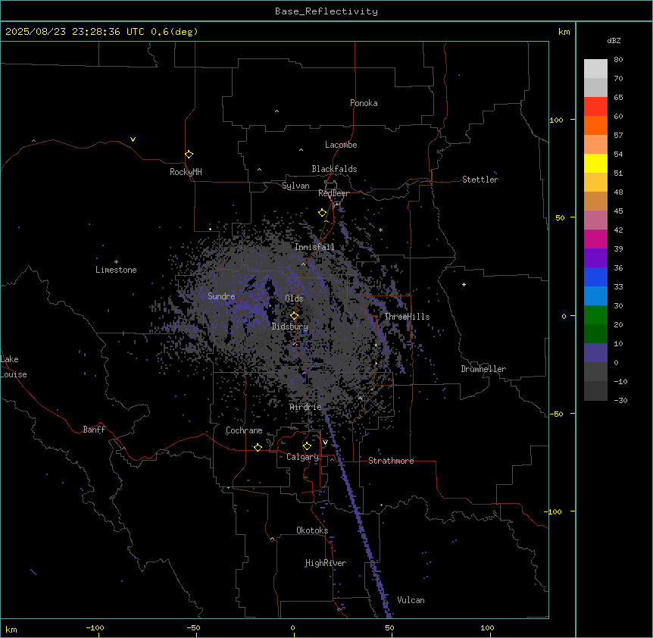The image size is (653, 638).
Task: Click the purple 10 dBZ legend swatch
Action: coord(595,353)
